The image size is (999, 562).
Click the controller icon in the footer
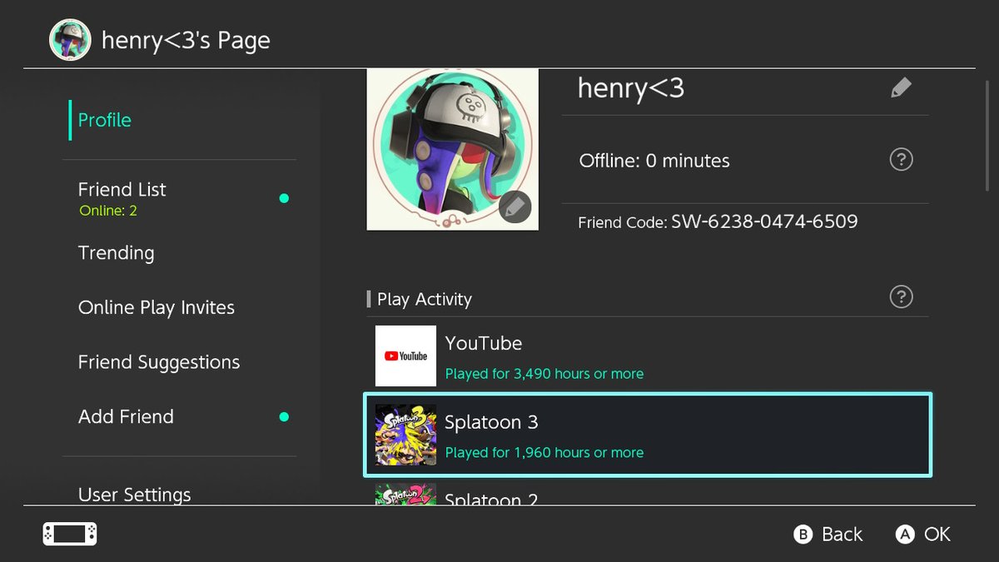tap(70, 534)
